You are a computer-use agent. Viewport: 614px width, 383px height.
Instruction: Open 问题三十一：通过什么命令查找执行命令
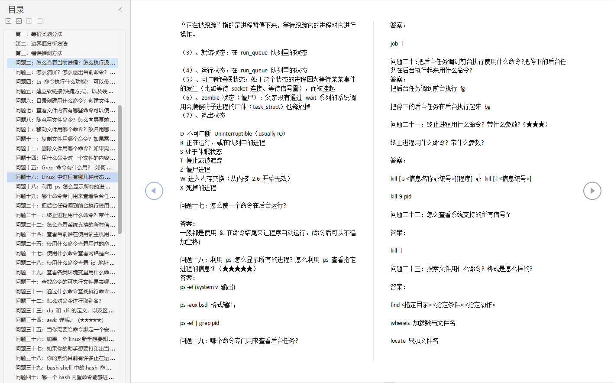tap(62, 292)
